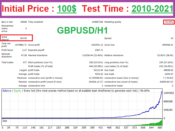Click the chart axis value 696368
The width and height of the screenshot is (175, 131).
coord(168,102)
